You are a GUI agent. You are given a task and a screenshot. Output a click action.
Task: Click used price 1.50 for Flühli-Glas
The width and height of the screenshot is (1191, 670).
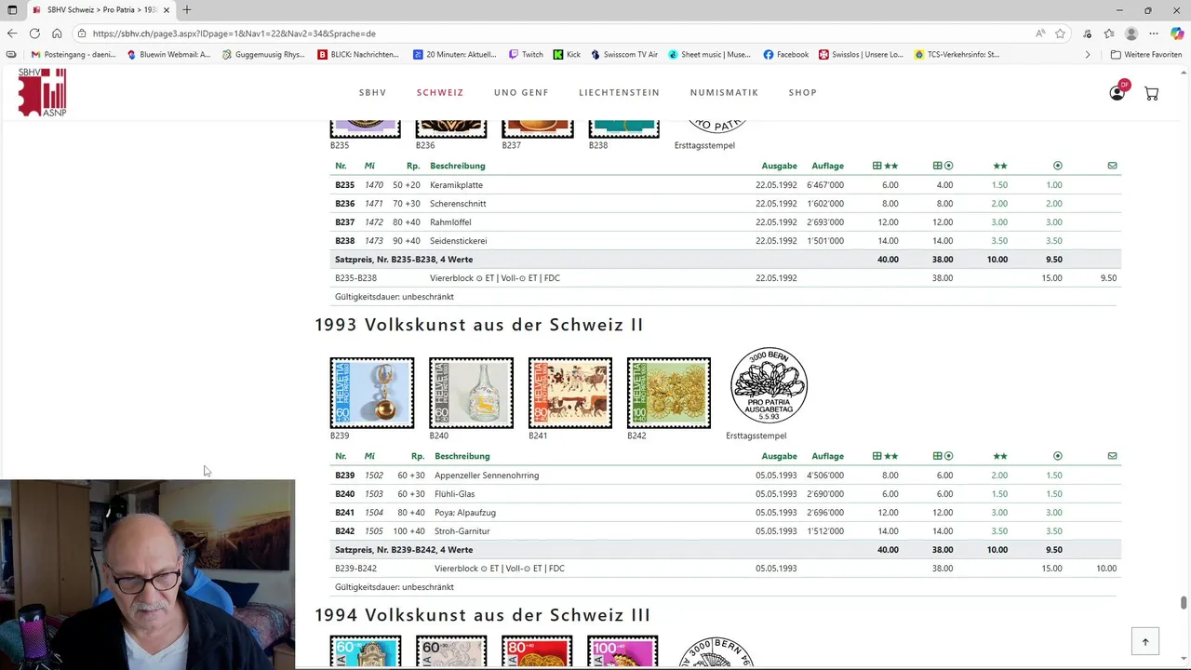(1053, 494)
